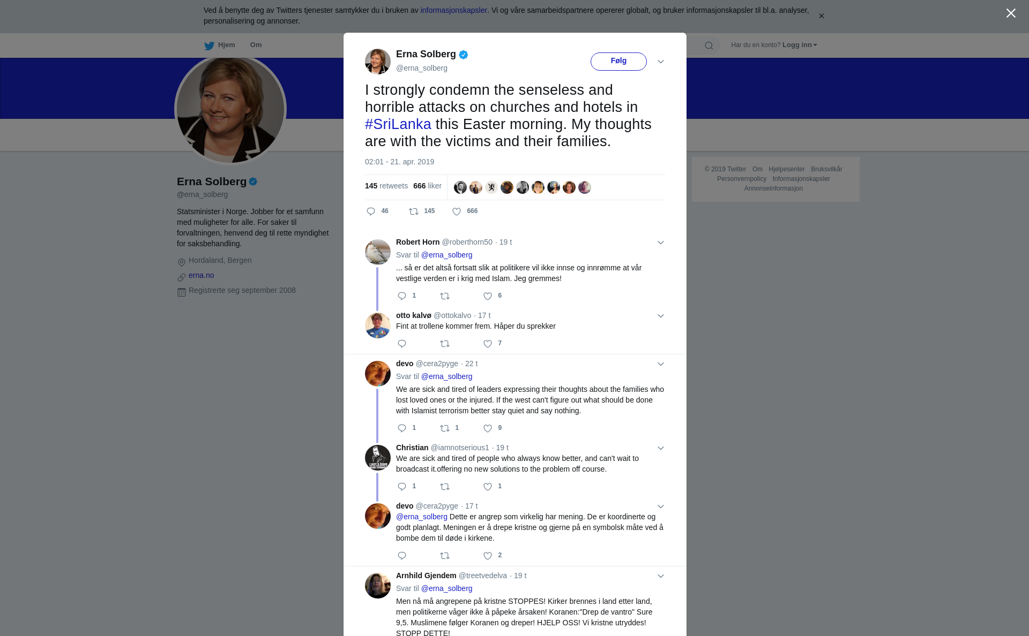Like devo's first English reply

tap(488, 428)
